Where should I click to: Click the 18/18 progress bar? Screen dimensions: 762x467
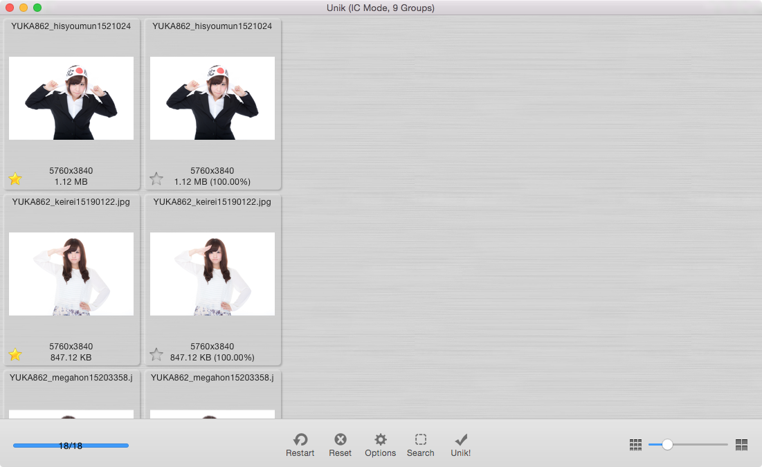pyautogui.click(x=71, y=445)
